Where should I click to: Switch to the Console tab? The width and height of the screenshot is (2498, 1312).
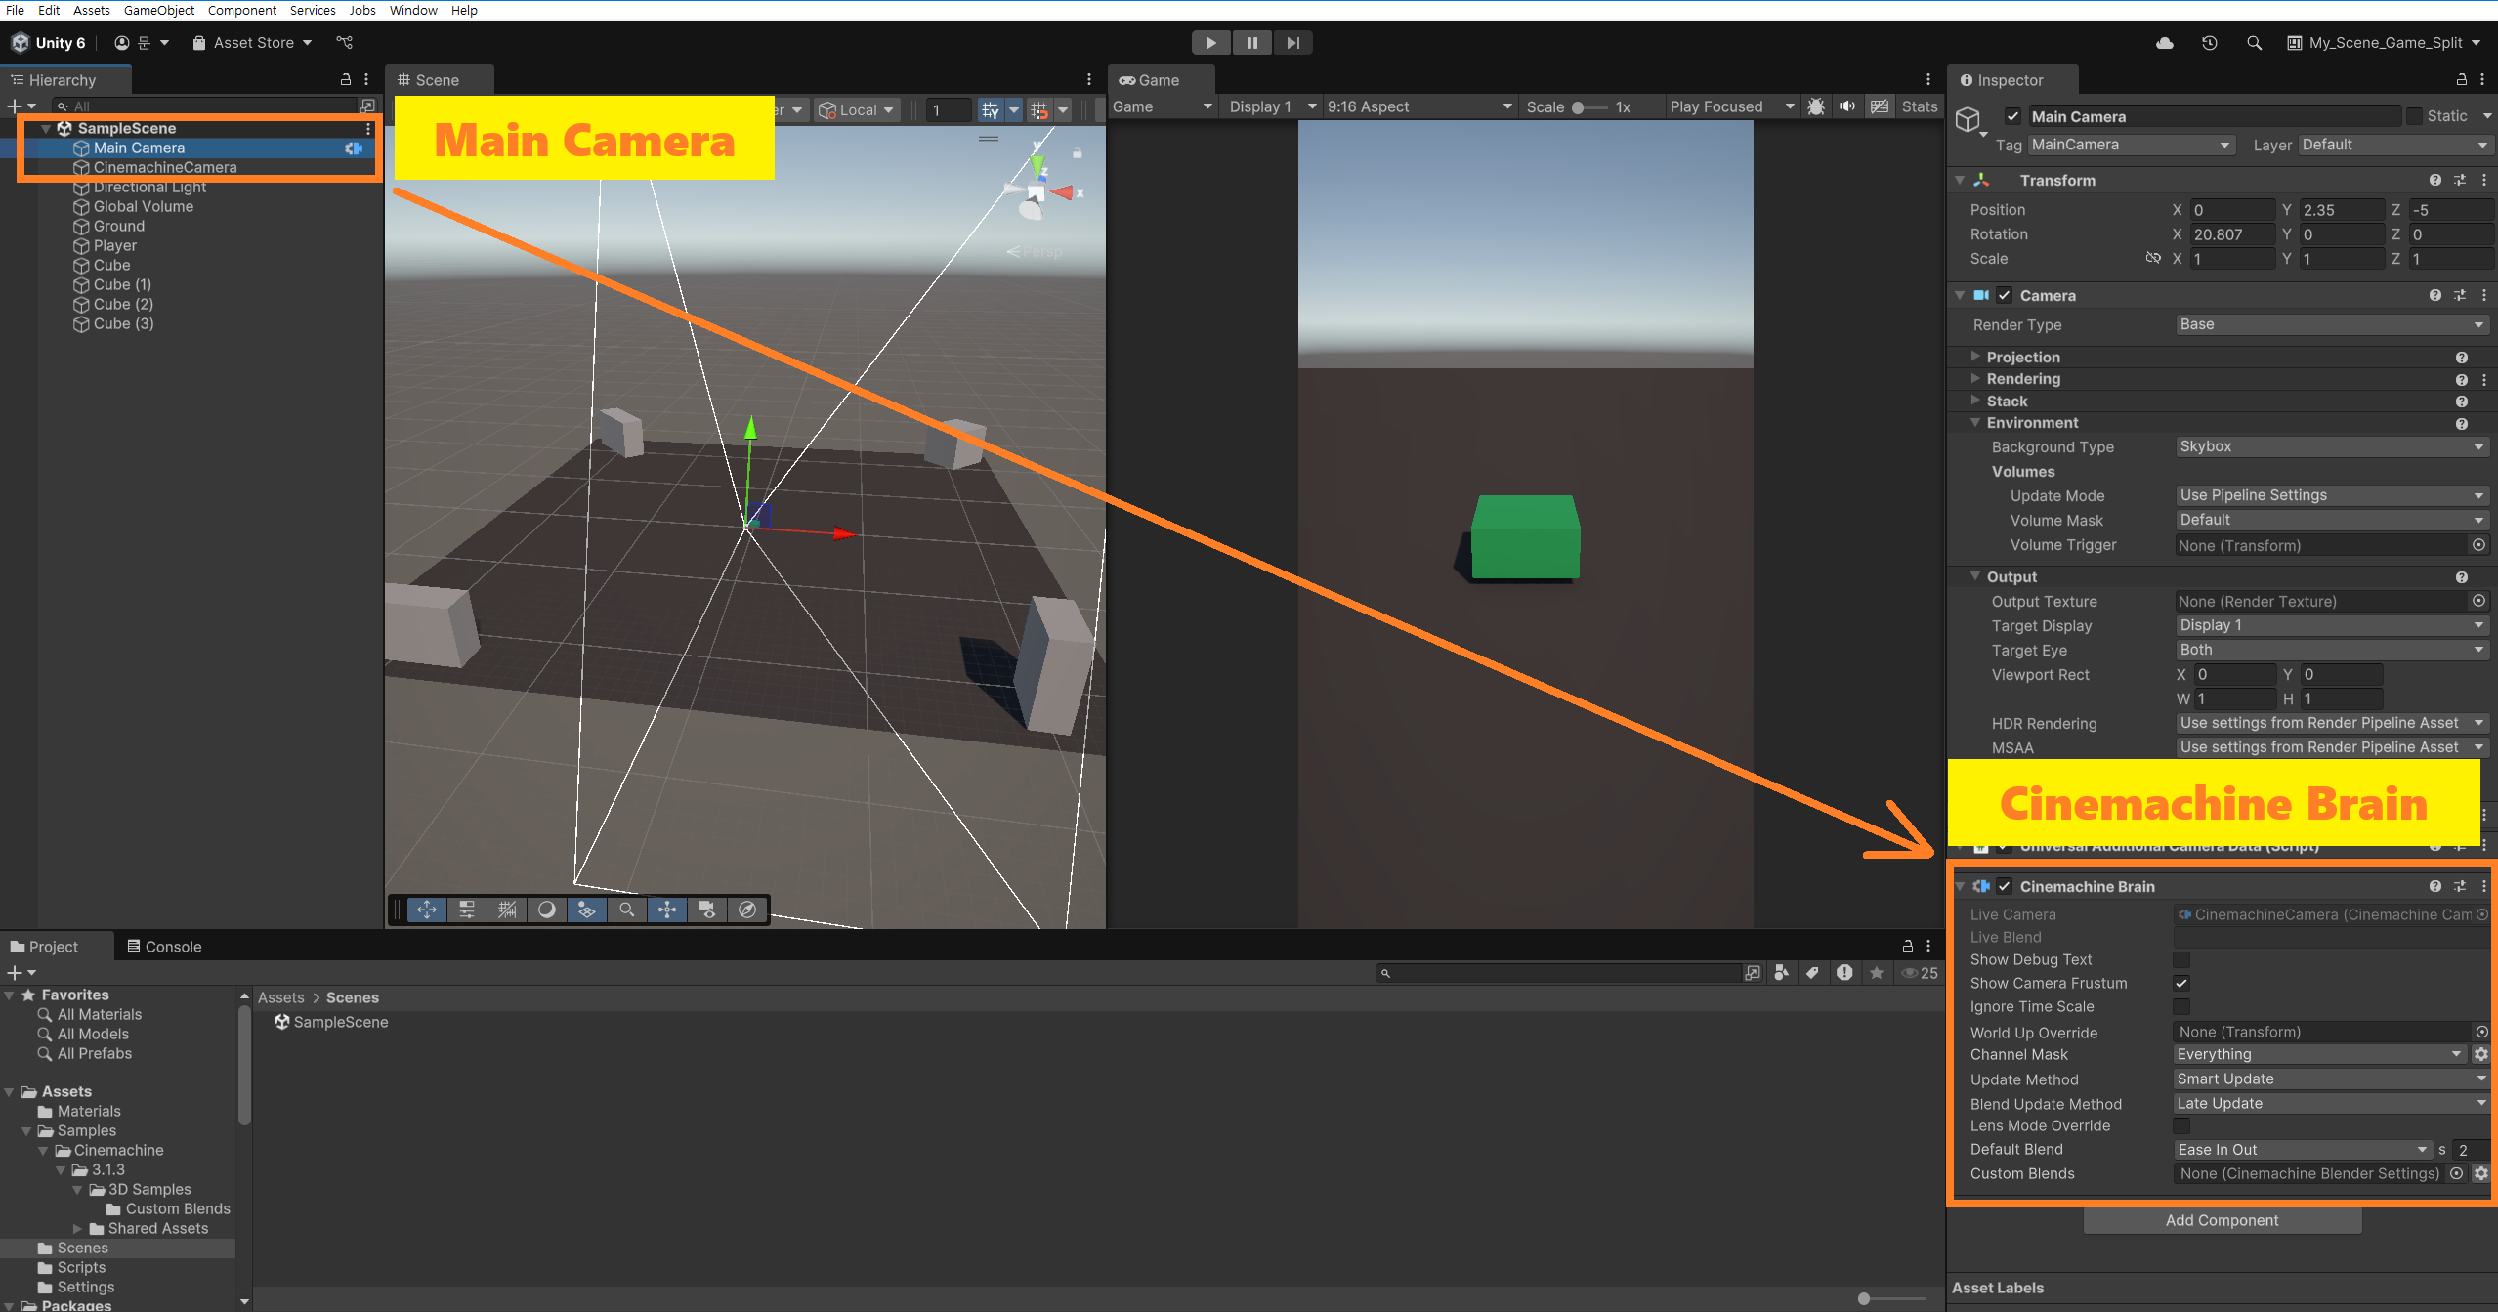[164, 947]
